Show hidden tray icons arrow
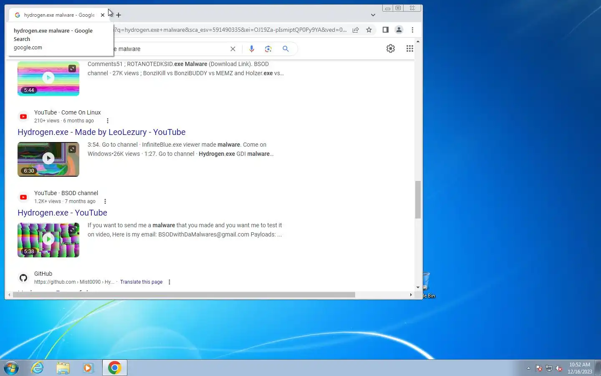This screenshot has width=601, height=376. coord(528,368)
